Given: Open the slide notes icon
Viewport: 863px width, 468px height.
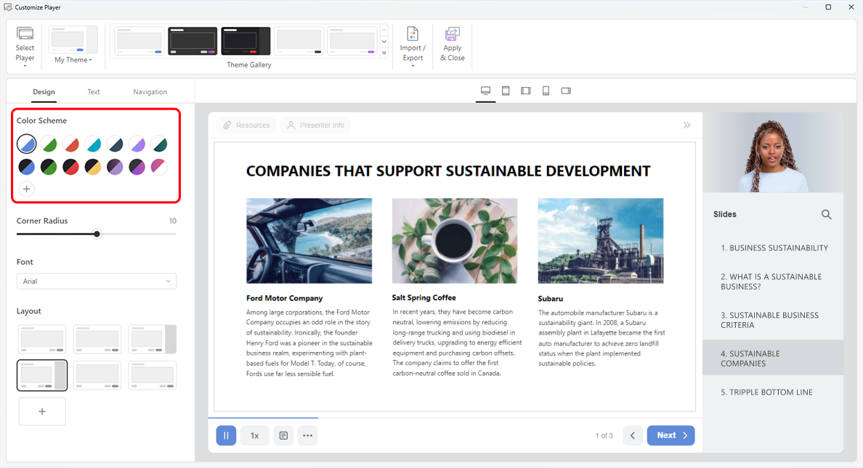Looking at the screenshot, I should pos(283,435).
